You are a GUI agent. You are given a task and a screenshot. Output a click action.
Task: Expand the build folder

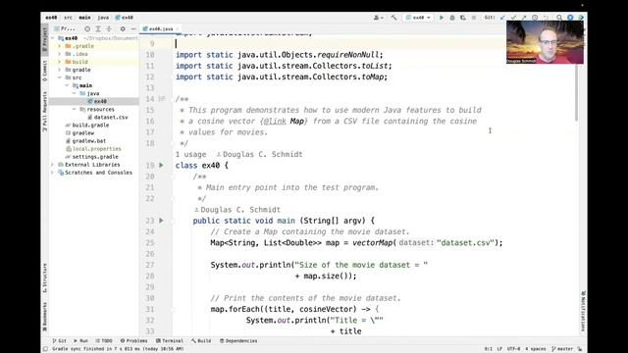point(60,62)
